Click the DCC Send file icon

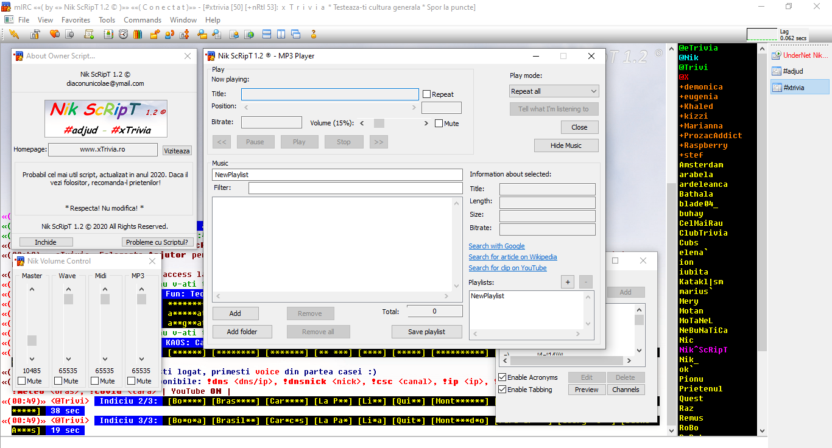(155, 34)
